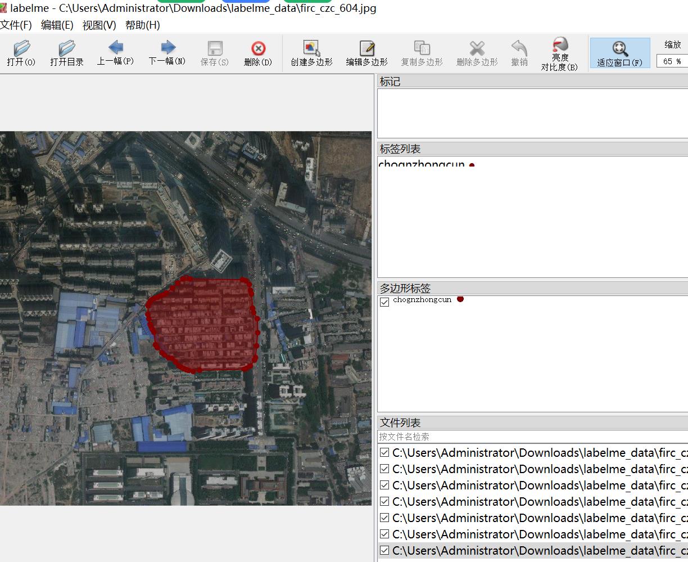Image resolution: width=688 pixels, height=562 pixels.
Task: Uncheck the first file in file list
Action: pyautogui.click(x=384, y=452)
